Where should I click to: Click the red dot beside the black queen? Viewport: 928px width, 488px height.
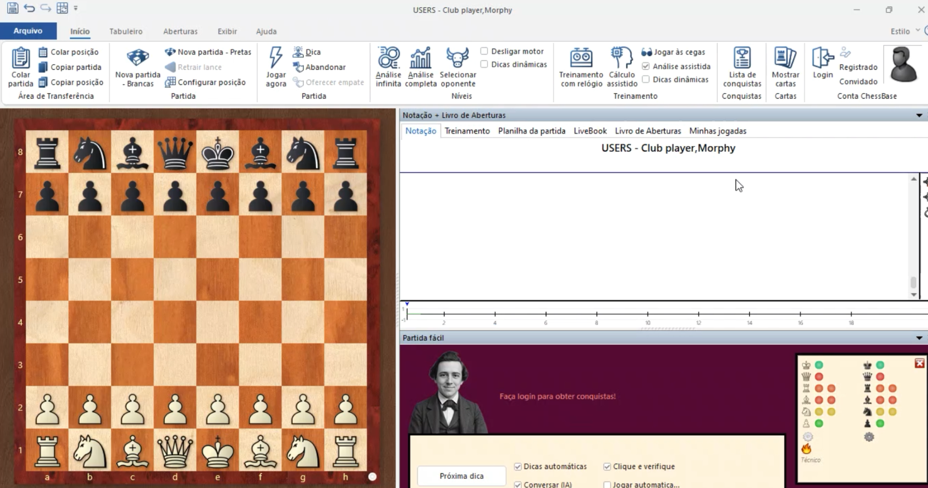(x=880, y=376)
